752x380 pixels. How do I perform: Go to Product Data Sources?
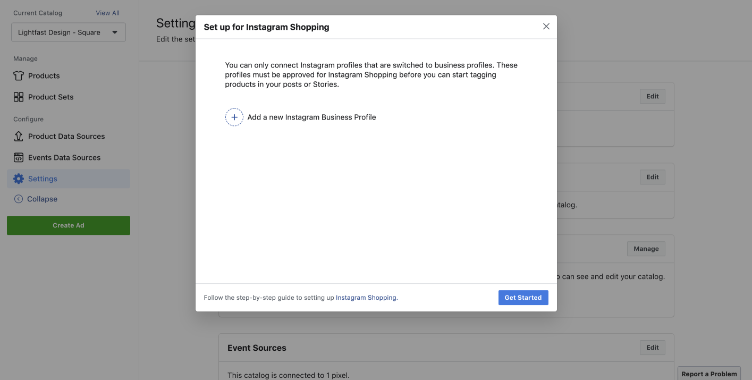click(x=66, y=136)
